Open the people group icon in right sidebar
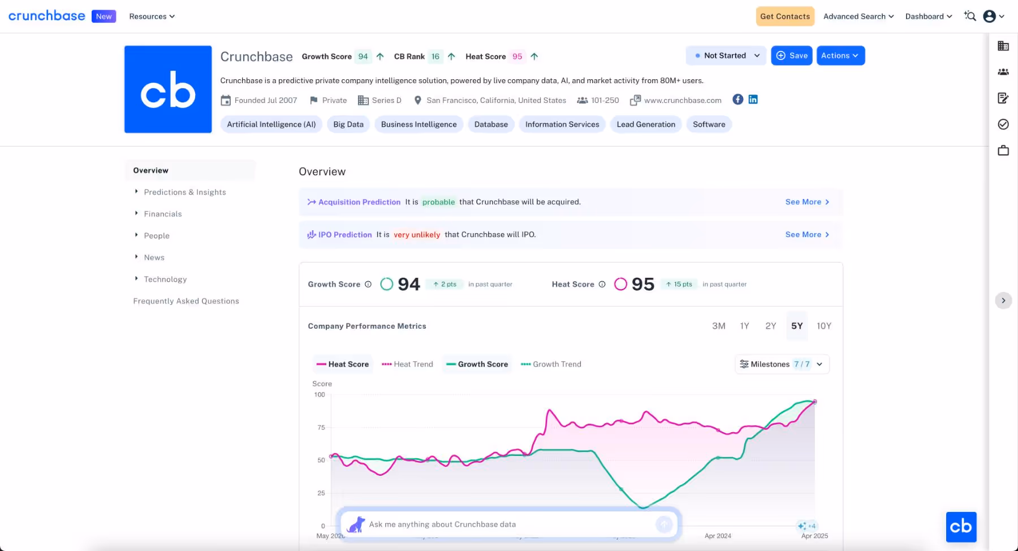Screen dimensions: 1018x551 tap(1003, 72)
